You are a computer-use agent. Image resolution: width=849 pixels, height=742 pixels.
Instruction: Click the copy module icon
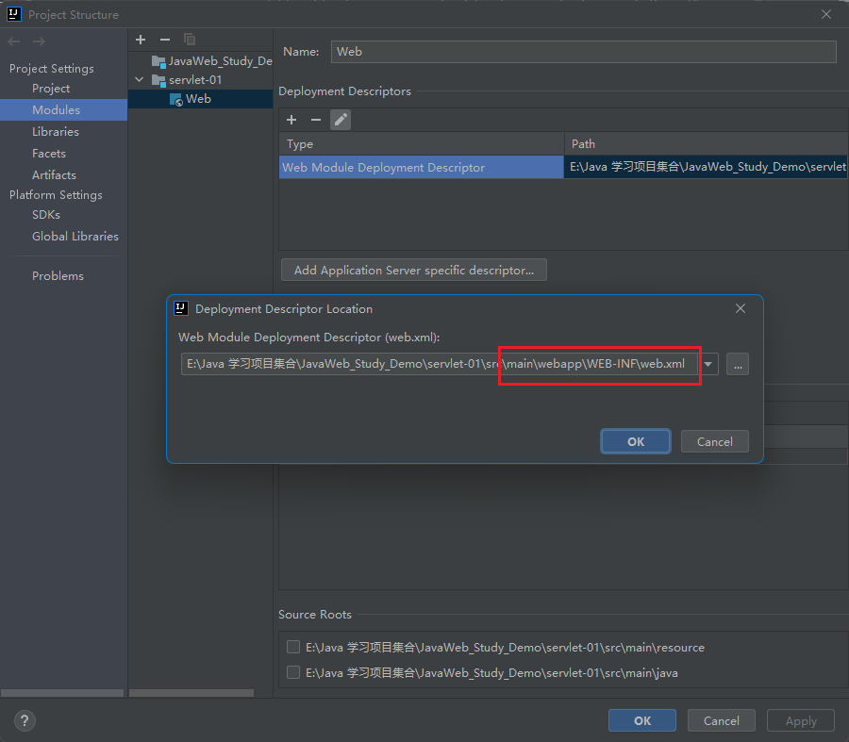(x=190, y=39)
